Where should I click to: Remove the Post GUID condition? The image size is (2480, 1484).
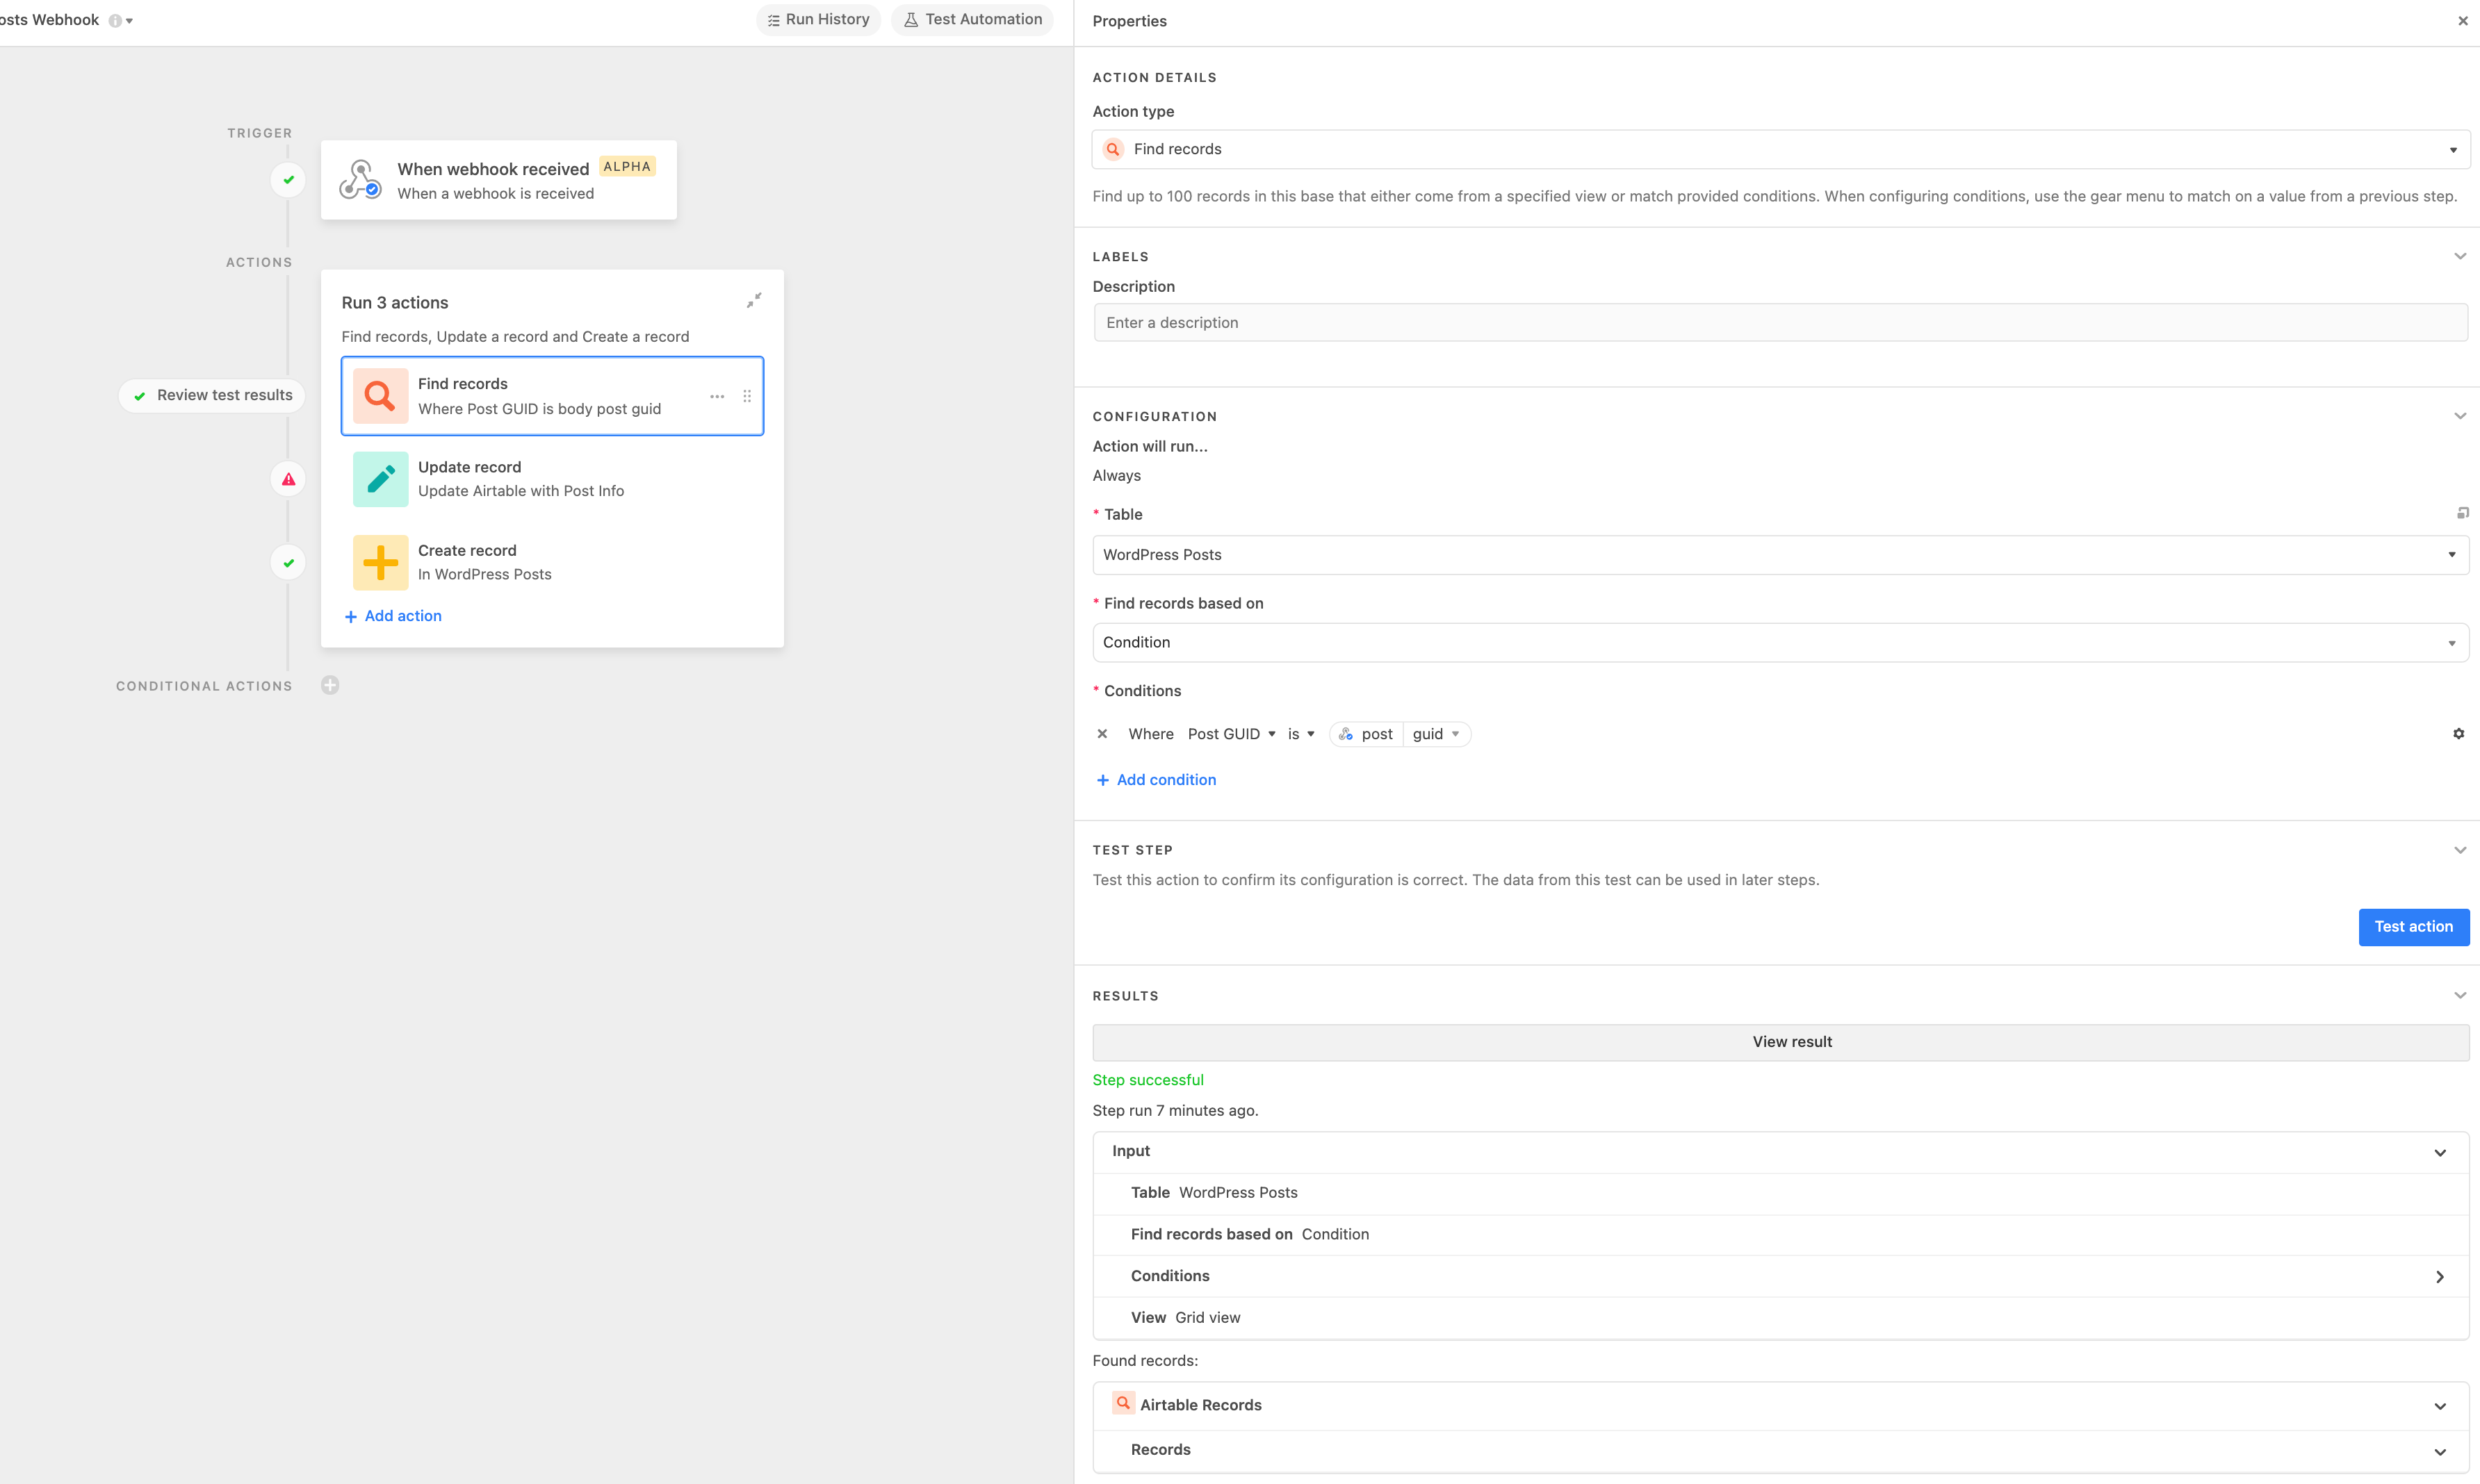1102,734
